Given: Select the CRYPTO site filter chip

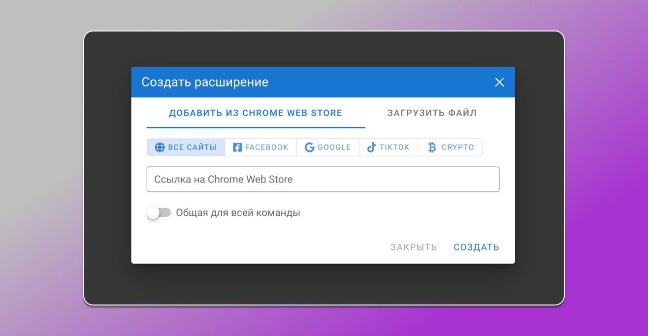Looking at the screenshot, I should 450,147.
